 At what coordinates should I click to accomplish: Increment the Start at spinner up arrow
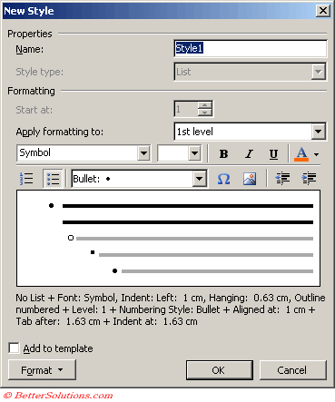tap(205, 105)
